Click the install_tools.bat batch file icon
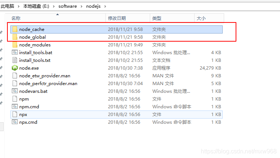Image resolution: width=280 pixels, height=158 pixels. click(15, 52)
